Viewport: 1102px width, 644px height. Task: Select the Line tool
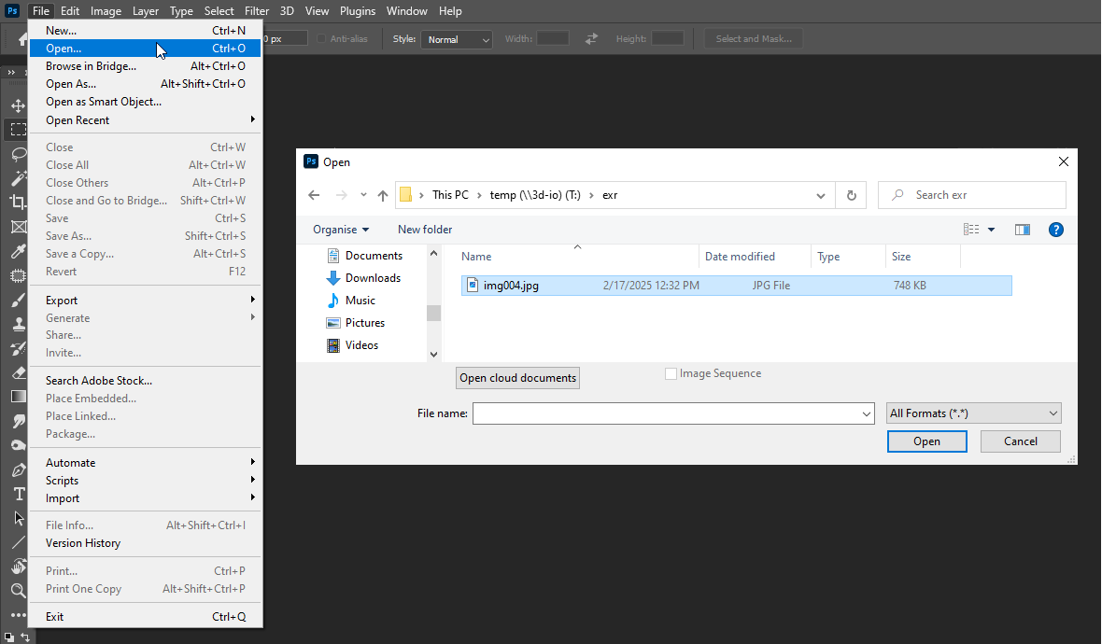tap(19, 542)
